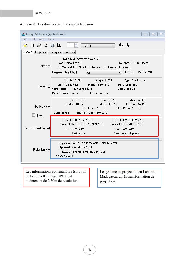Expand the Layer_1 dropdown list
The height and width of the screenshot is (263, 186).
(x=113, y=46)
